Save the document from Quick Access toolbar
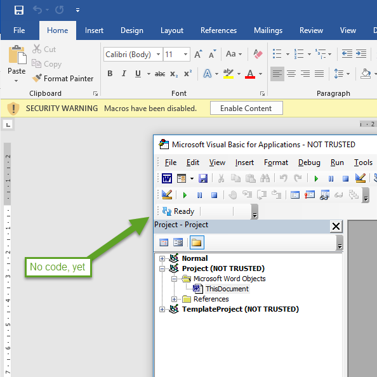The height and width of the screenshot is (377, 377). (19, 10)
